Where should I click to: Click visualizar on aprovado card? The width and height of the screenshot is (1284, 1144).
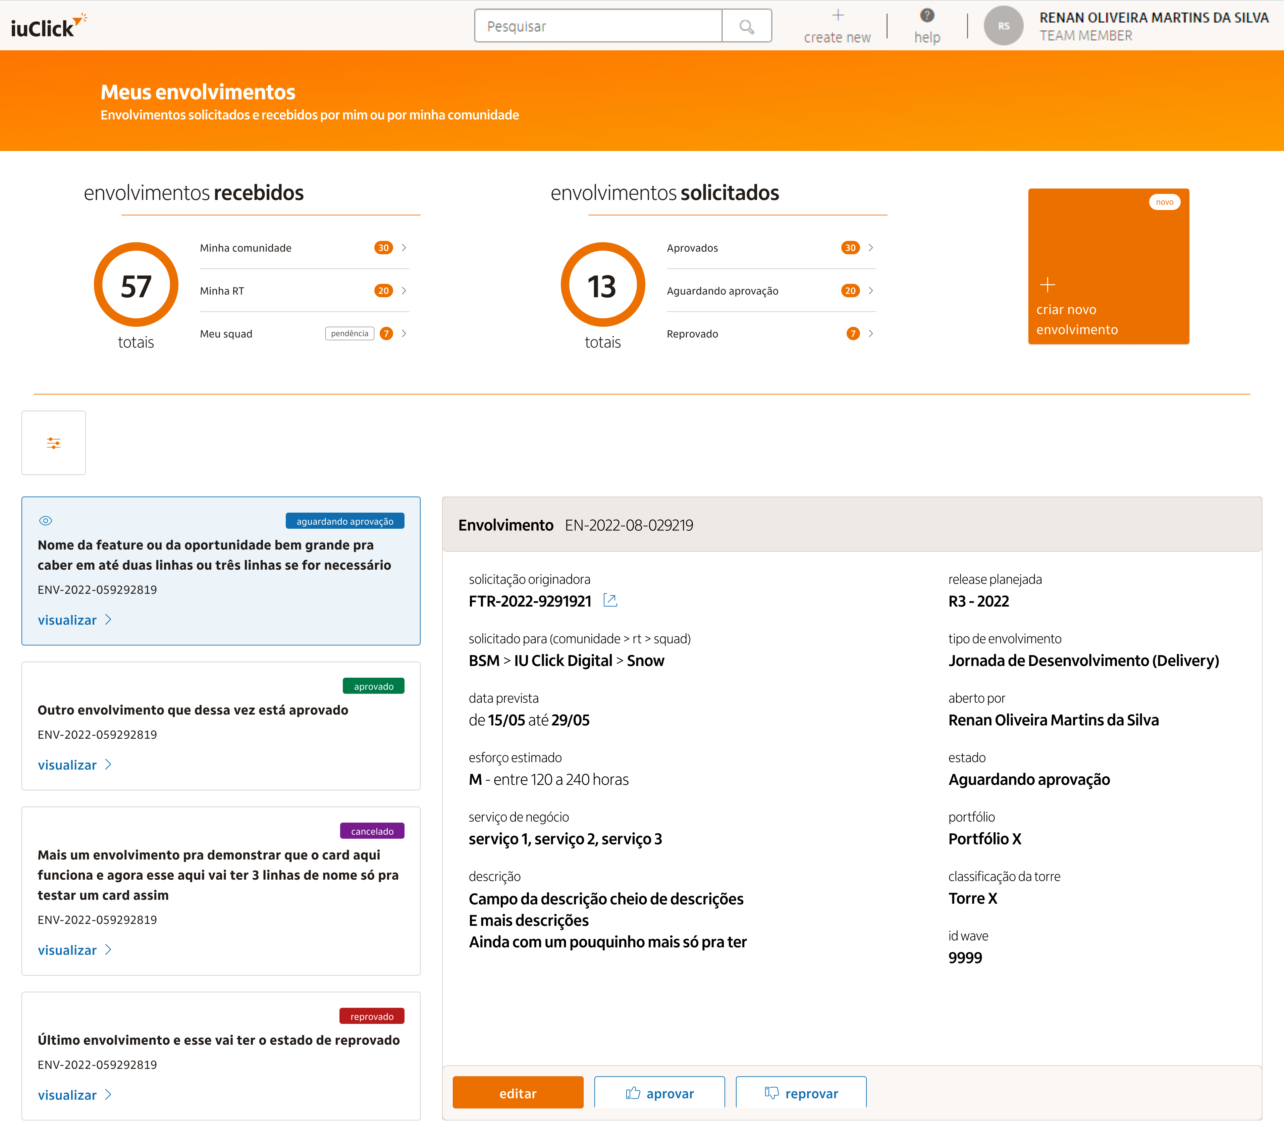coord(67,765)
